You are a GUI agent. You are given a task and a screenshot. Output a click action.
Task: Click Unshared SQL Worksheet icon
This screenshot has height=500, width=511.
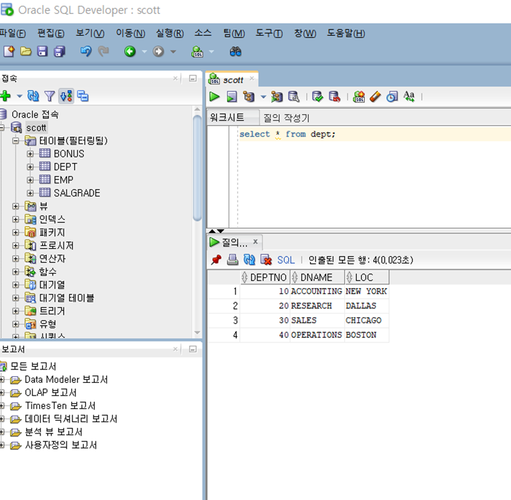click(359, 97)
